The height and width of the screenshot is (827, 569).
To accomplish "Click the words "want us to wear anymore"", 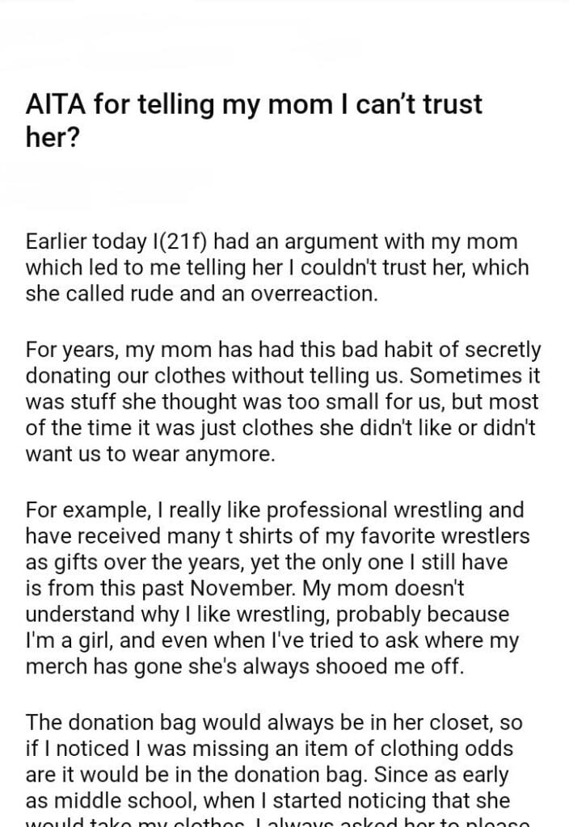I will coord(150,454).
